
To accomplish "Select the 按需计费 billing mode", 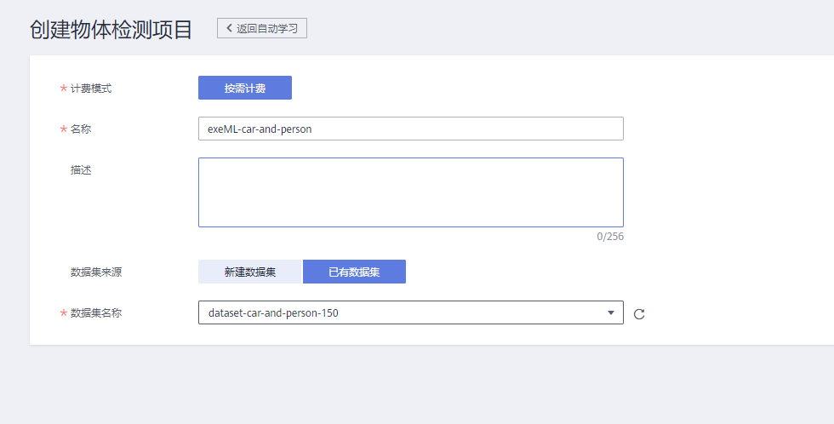I will click(x=245, y=88).
